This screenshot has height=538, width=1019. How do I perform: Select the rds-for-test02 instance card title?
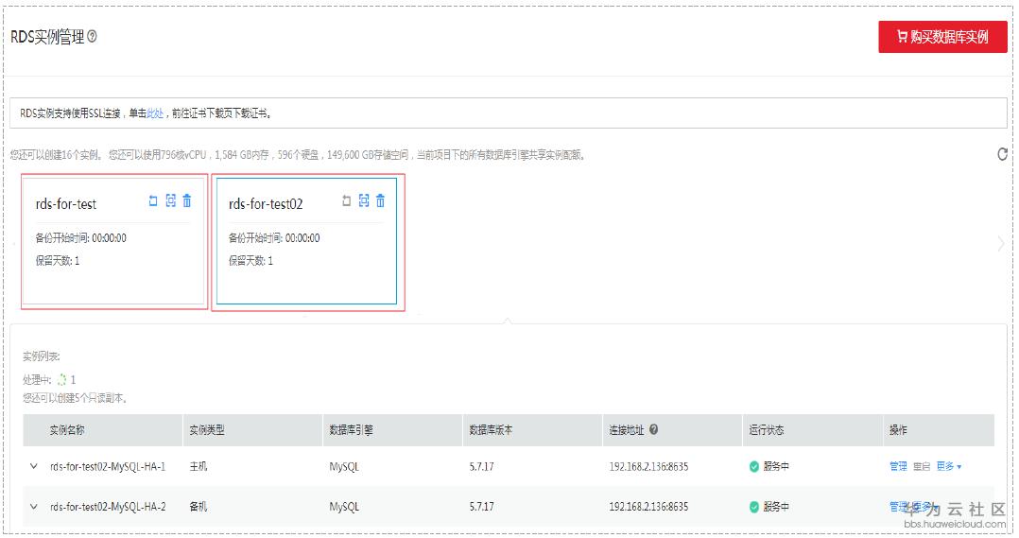(x=266, y=204)
